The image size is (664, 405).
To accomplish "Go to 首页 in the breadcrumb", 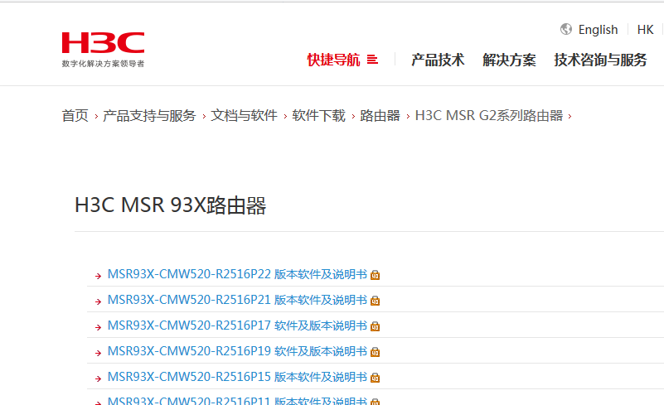I will coord(75,115).
